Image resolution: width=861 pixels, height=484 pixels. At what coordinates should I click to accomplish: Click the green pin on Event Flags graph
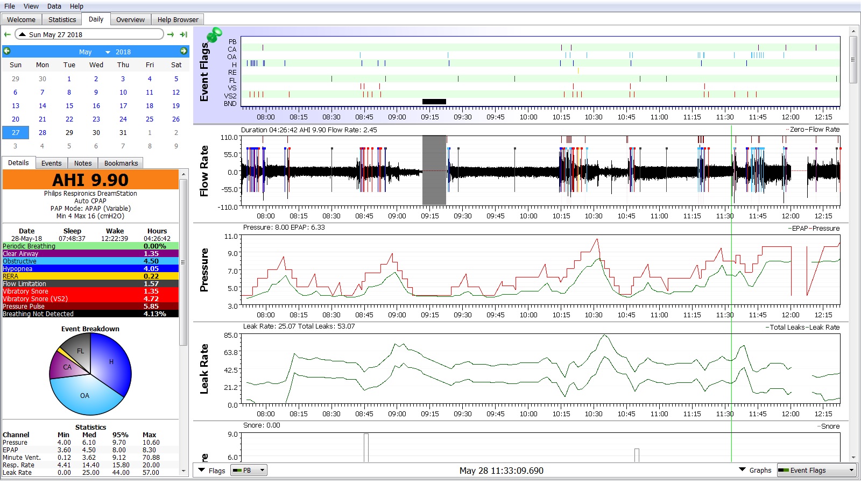pos(214,35)
